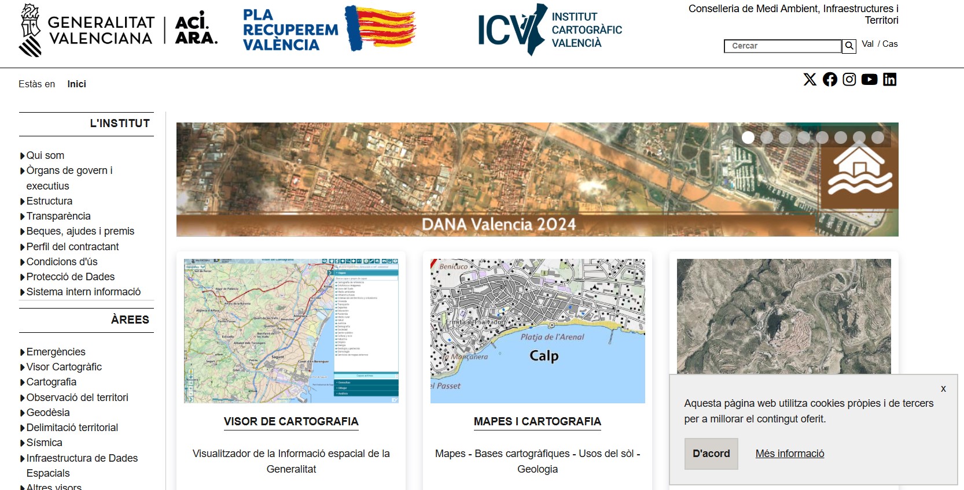Go to the Inici breadcrumb
The height and width of the screenshot is (490, 964).
pyautogui.click(x=76, y=84)
